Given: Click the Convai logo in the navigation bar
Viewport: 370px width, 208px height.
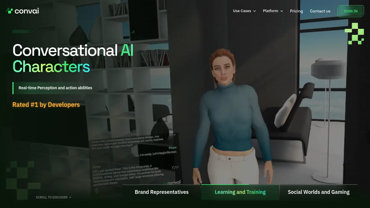Looking at the screenshot, I should pyautogui.click(x=22, y=11).
